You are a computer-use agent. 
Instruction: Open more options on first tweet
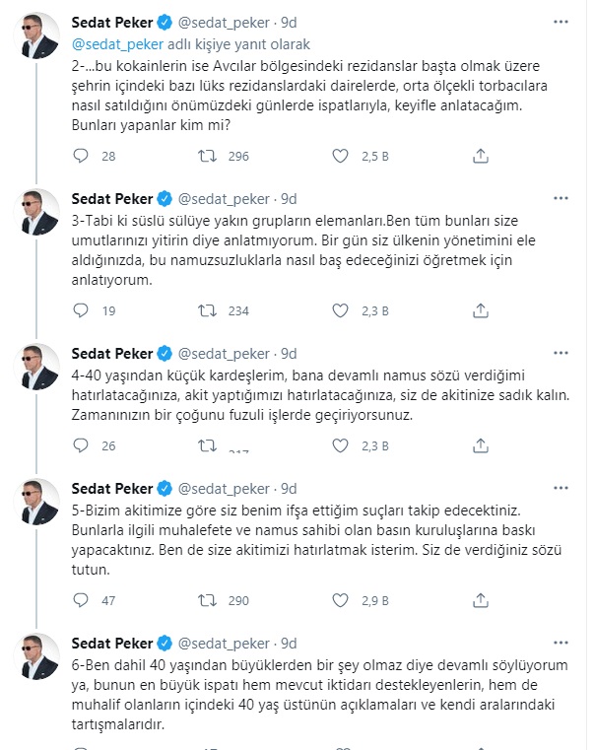[561, 22]
